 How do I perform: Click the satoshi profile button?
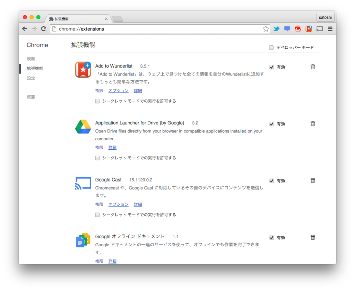coord(325,17)
